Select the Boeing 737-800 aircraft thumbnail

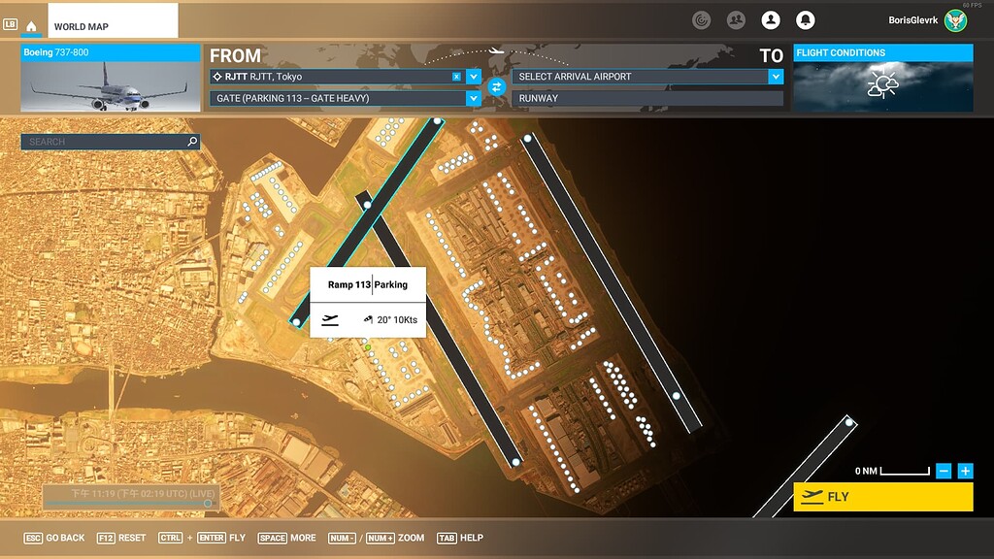coord(111,78)
